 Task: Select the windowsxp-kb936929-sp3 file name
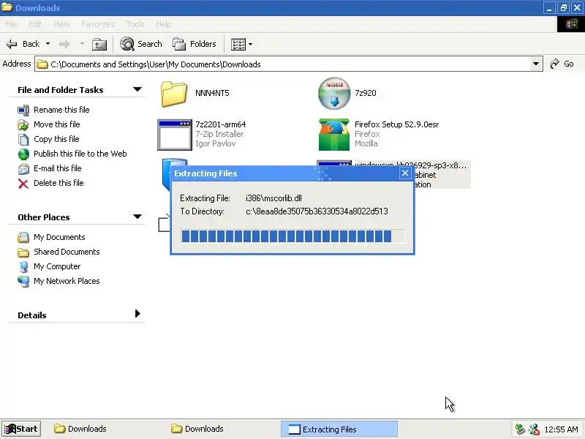tap(411, 165)
